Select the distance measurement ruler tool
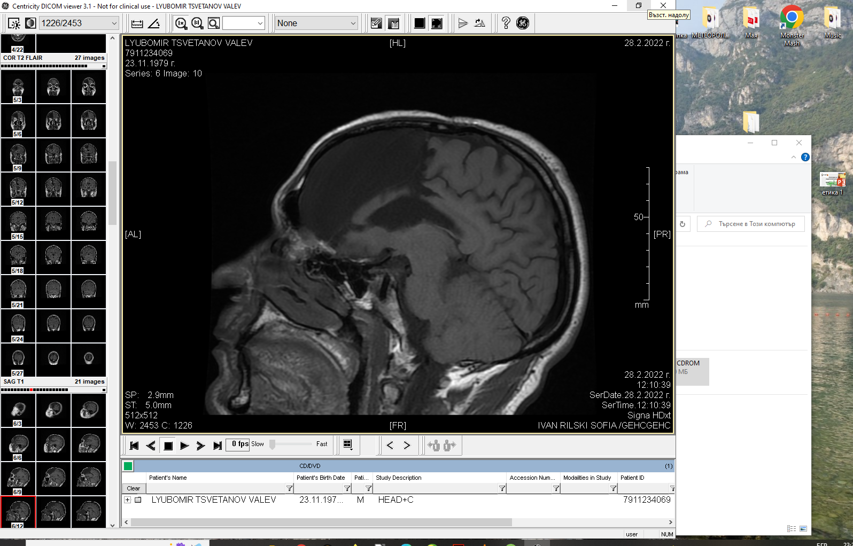 tap(137, 24)
